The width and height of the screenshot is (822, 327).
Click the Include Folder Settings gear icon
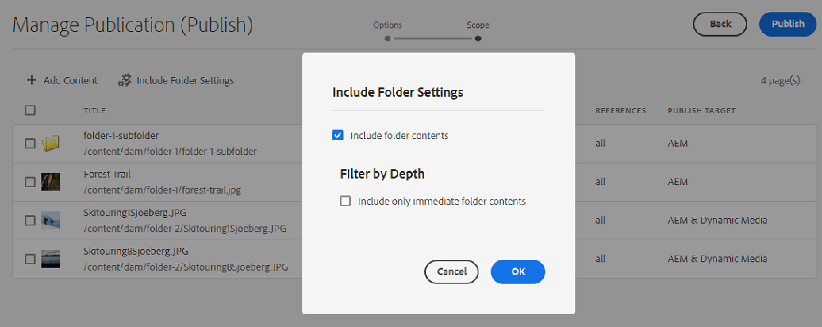125,80
